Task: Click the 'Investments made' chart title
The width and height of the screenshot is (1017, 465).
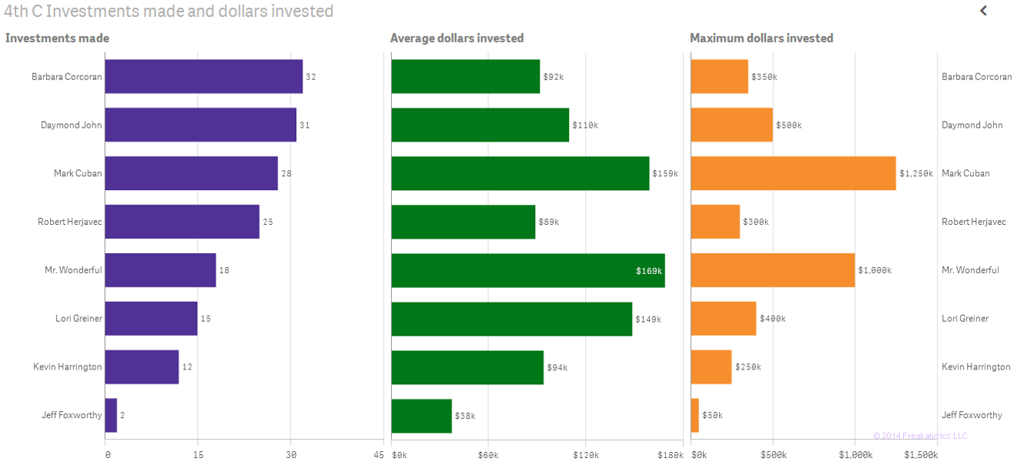Action: tap(57, 38)
